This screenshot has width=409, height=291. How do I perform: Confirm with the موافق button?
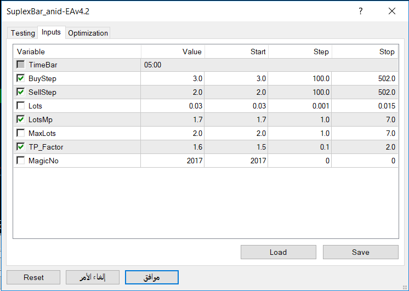tap(151, 277)
